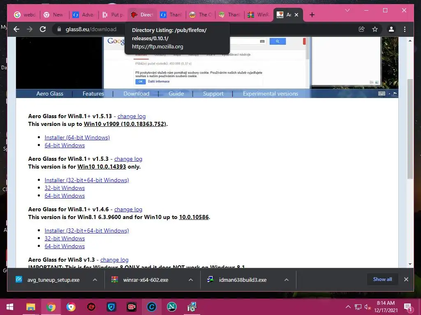Open the Experimental versions nav item
This screenshot has width=421, height=315.
pyautogui.click(x=271, y=94)
